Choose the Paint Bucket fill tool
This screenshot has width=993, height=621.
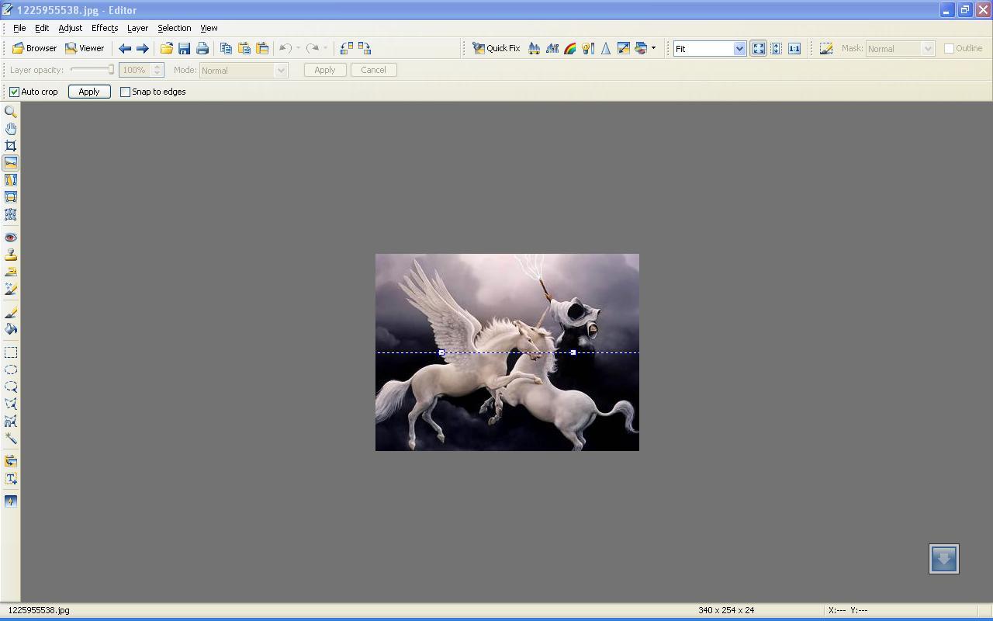tap(11, 328)
